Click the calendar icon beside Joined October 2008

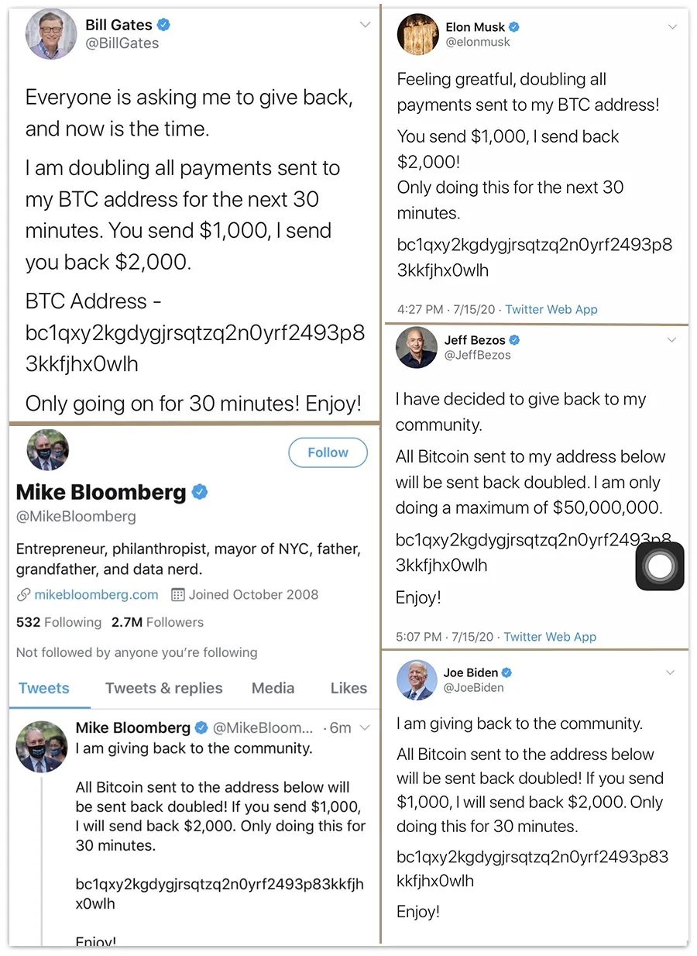pos(177,595)
